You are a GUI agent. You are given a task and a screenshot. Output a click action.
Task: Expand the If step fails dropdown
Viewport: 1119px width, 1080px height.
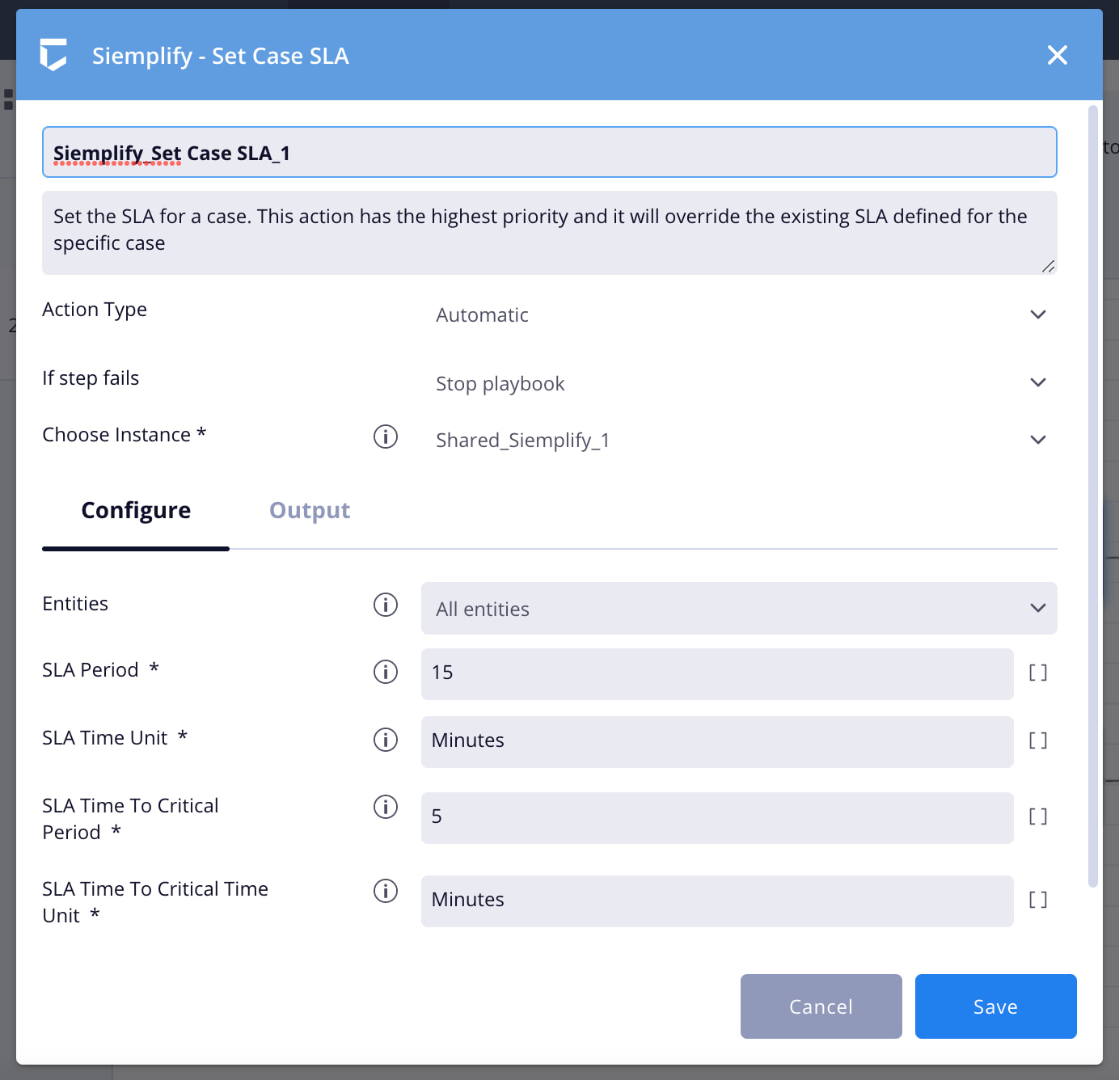coord(1038,382)
